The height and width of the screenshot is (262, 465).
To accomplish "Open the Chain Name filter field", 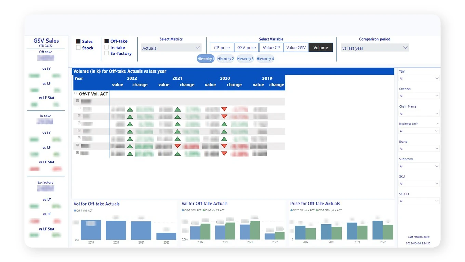I will pos(419,114).
